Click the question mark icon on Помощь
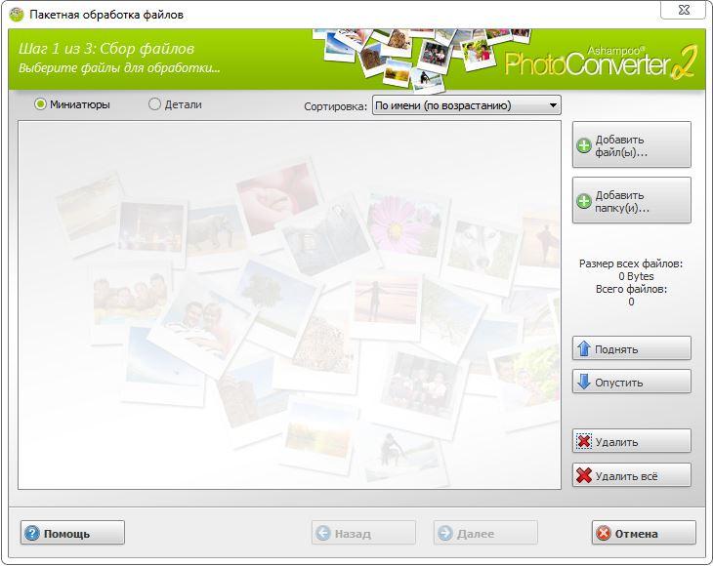This screenshot has height=566, width=713. point(32,533)
